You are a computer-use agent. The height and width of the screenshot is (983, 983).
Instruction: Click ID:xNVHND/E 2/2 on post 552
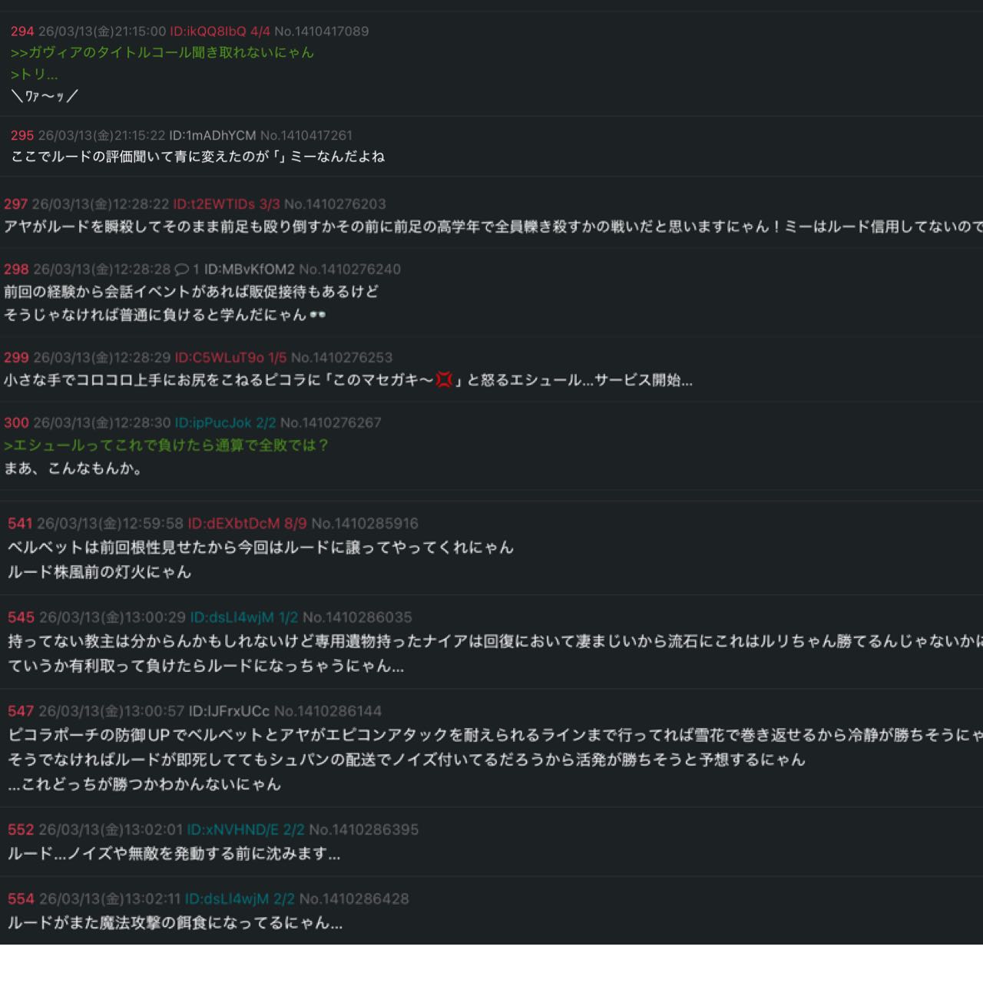[245, 830]
